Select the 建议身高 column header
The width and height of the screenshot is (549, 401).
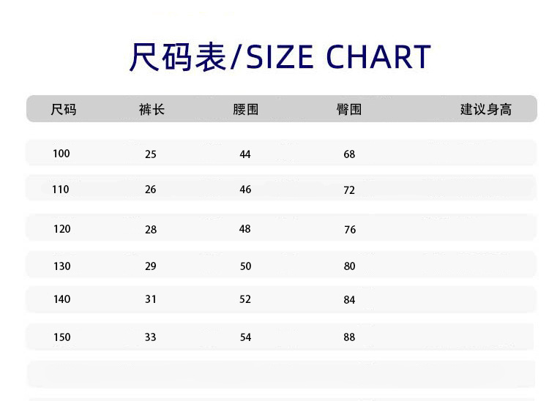[485, 110]
